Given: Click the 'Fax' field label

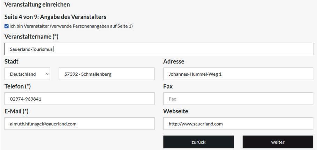Looking at the screenshot, I should click(x=168, y=86).
